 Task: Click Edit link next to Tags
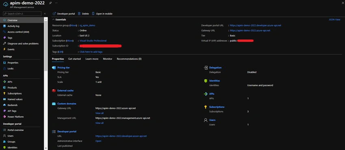click(60, 52)
